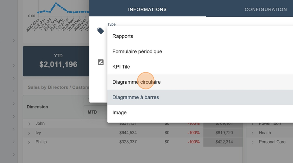
Task: Click the MTD column header
Action: pos(92,112)
